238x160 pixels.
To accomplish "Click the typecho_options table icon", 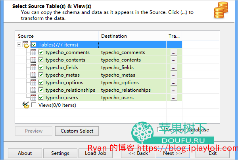I will pyautogui.click(x=33, y=82).
